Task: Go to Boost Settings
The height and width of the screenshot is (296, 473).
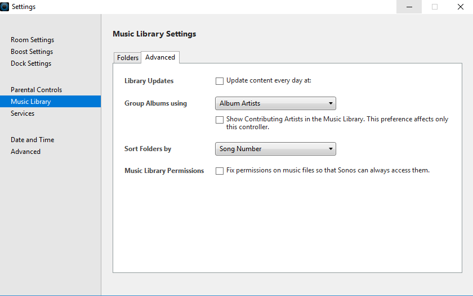Action: click(32, 52)
